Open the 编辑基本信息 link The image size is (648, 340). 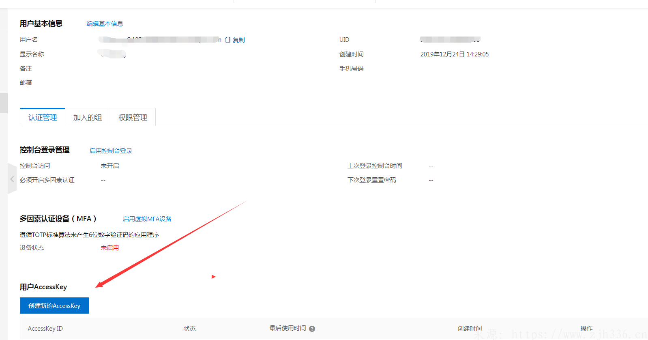pyautogui.click(x=105, y=24)
